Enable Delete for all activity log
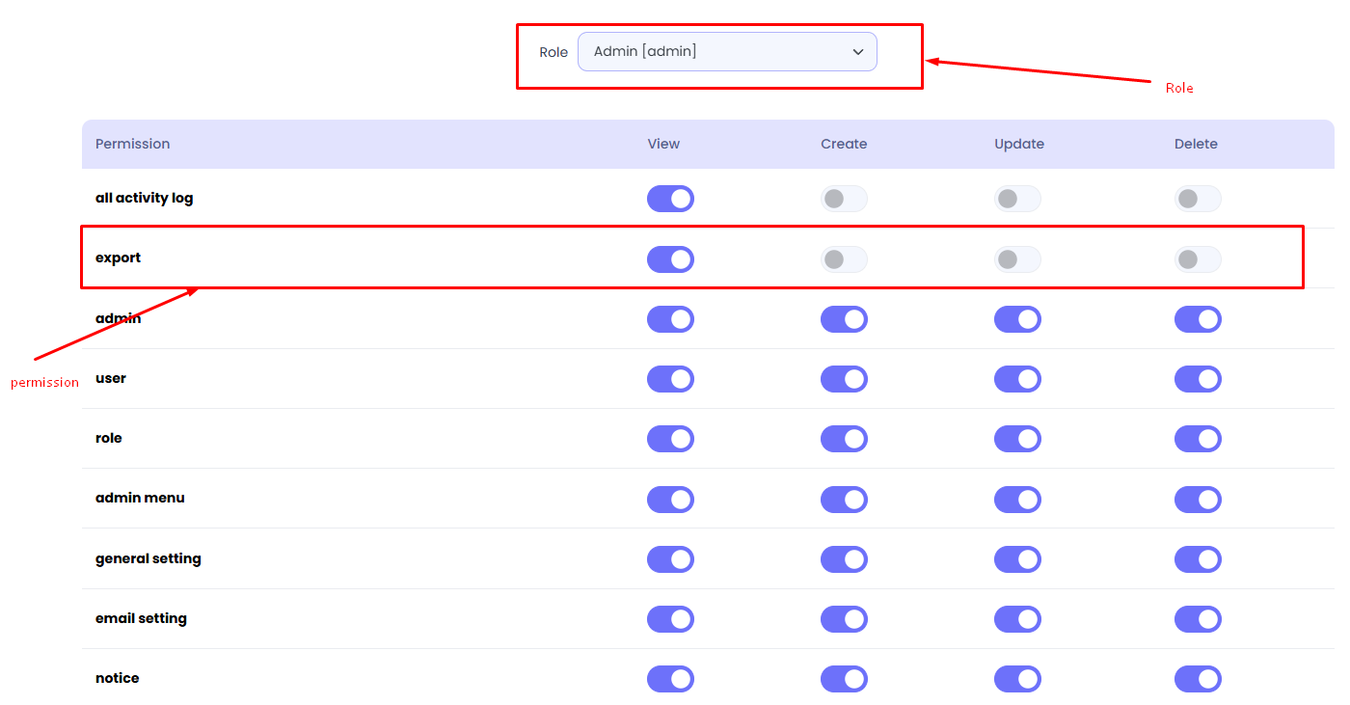1350x705 pixels. tap(1198, 199)
